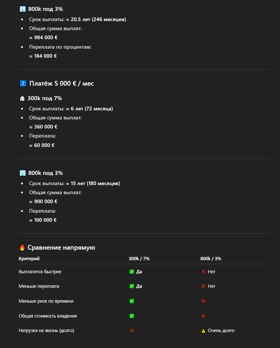The image size is (280, 348).
Task: Click the 6 лет (72 месяца) text
Action: click(x=92, y=109)
